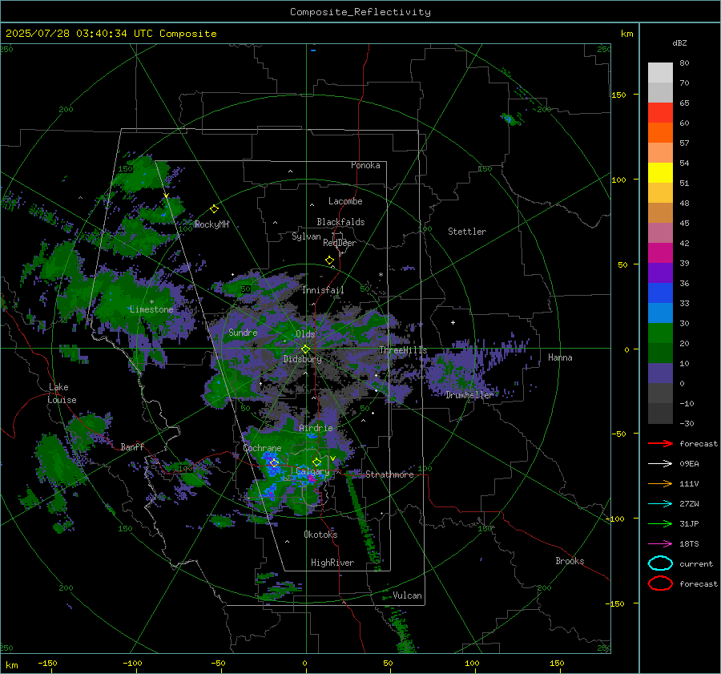The height and width of the screenshot is (674, 721).
Task: Click the dBZ legend heading
Action: point(679,43)
